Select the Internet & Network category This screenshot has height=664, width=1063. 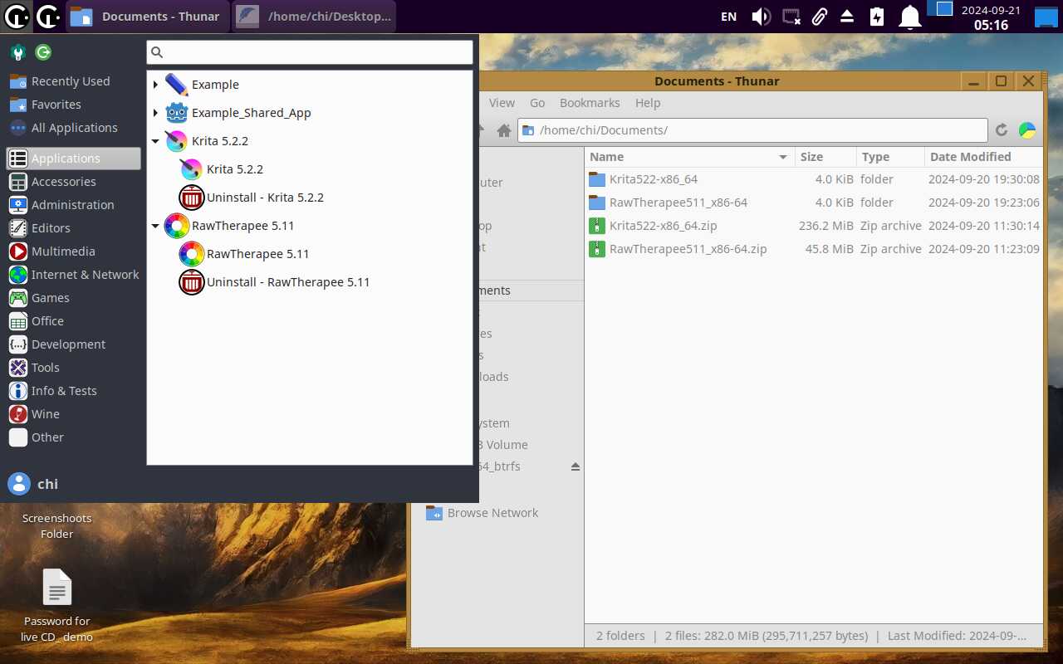pyautogui.click(x=73, y=275)
